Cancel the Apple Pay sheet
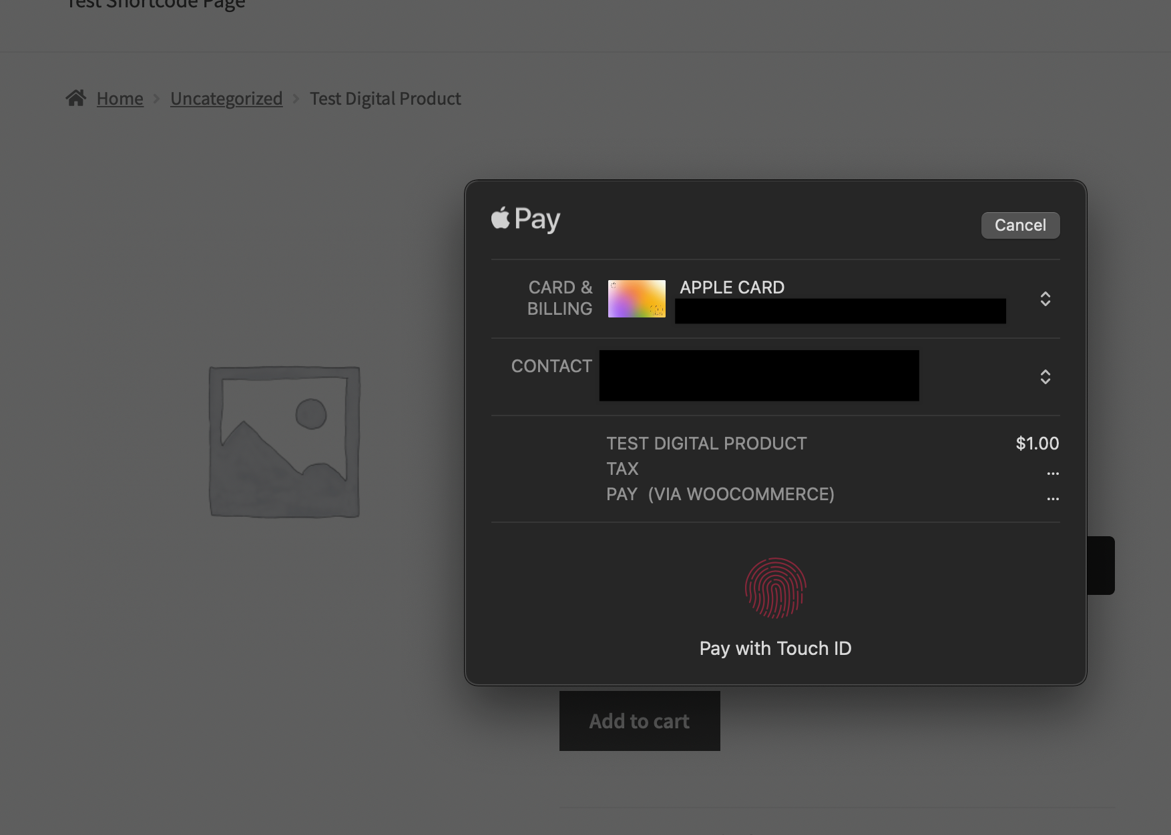1171x835 pixels. pos(1020,225)
